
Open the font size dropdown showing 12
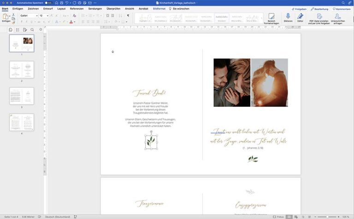(x=44, y=16)
